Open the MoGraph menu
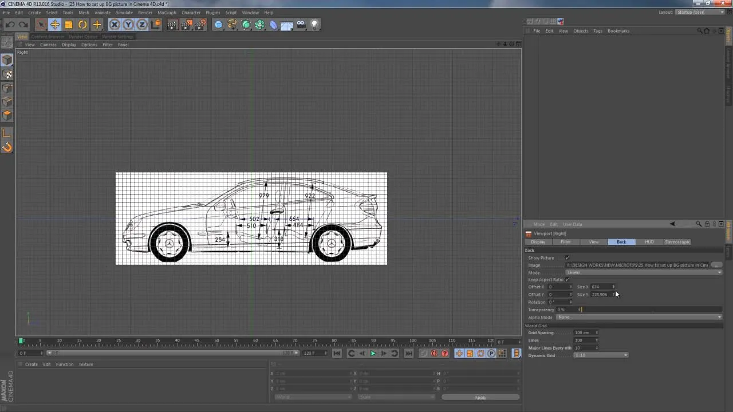Viewport: 733px width, 412px height. (x=167, y=12)
